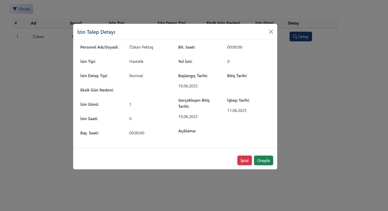Image resolution: width=388 pixels, height=211 pixels.
Task: Click the Normal detail type value
Action: 136,76
